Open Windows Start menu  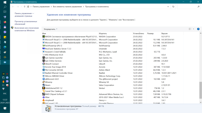click(x=5, y=2)
